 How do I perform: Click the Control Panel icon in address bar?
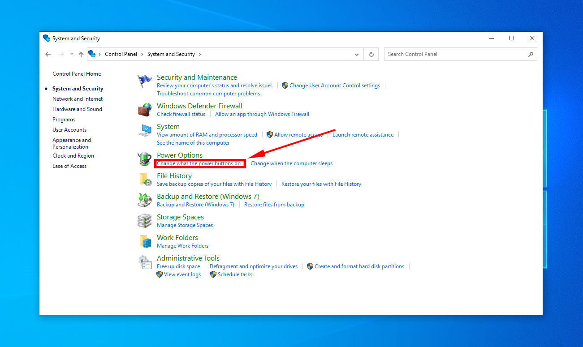(92, 54)
